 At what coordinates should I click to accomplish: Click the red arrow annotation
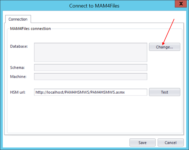[x=169, y=31]
